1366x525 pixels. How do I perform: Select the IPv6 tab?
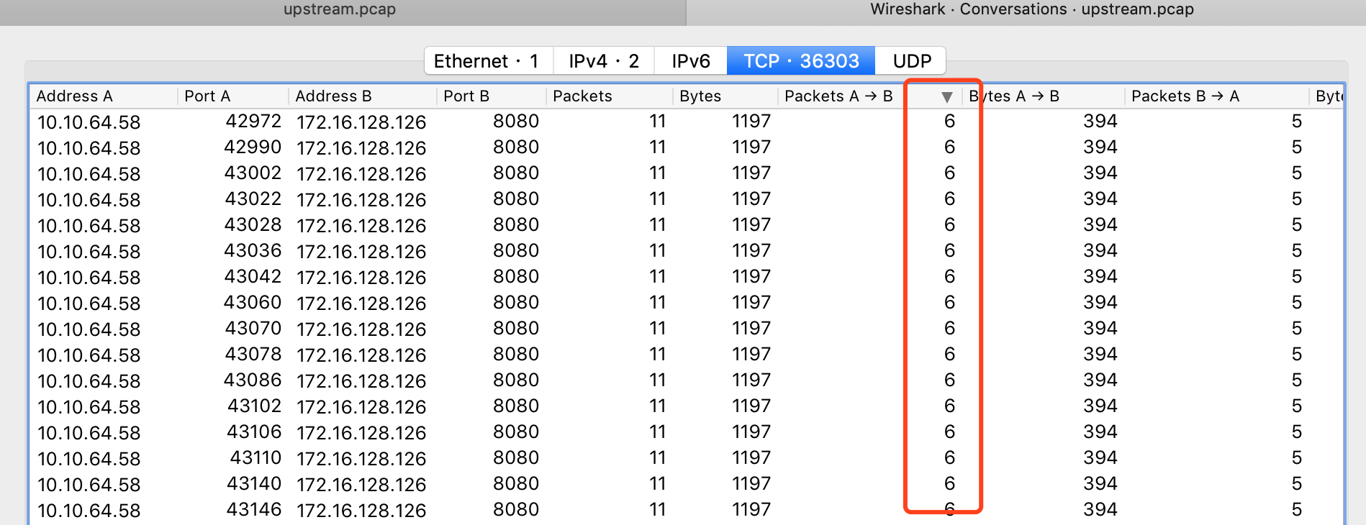690,61
